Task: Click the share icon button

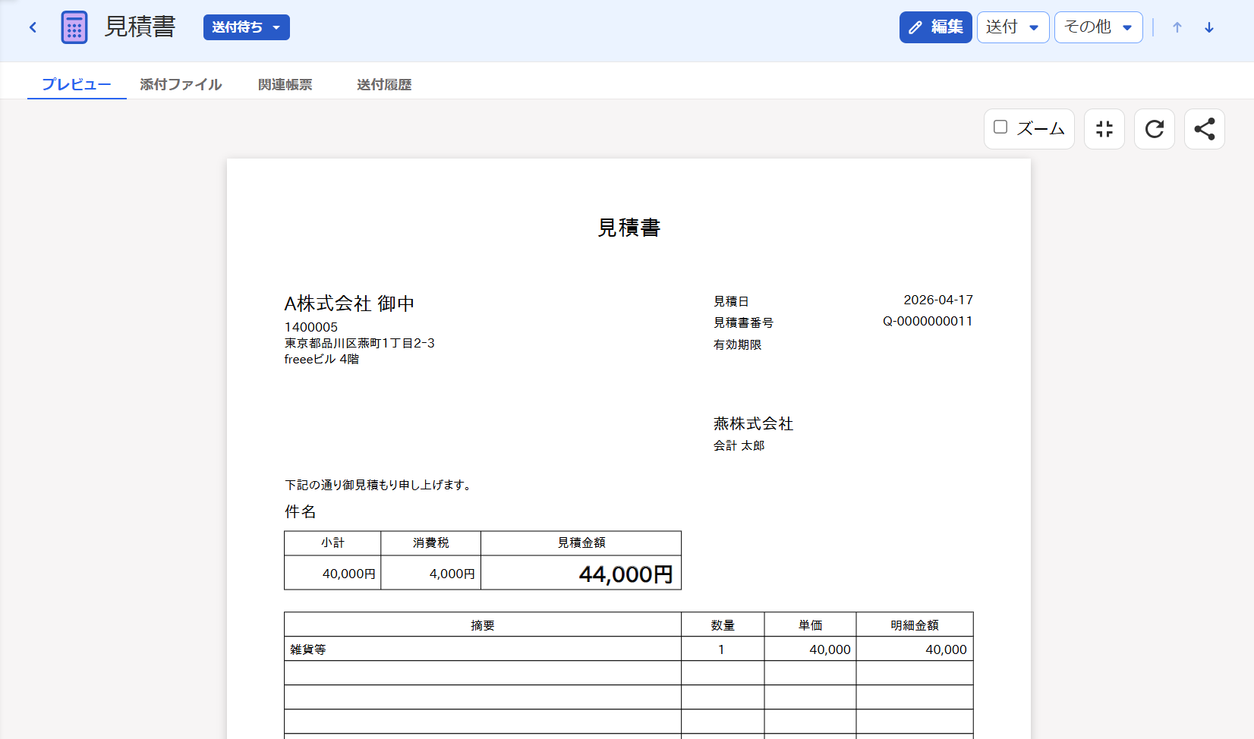Action: point(1205,129)
